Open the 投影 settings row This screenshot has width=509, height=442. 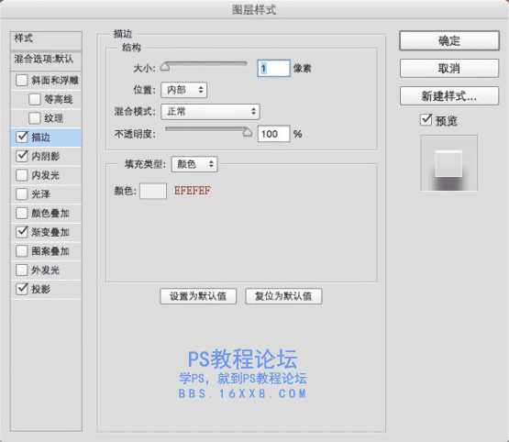click(x=46, y=289)
